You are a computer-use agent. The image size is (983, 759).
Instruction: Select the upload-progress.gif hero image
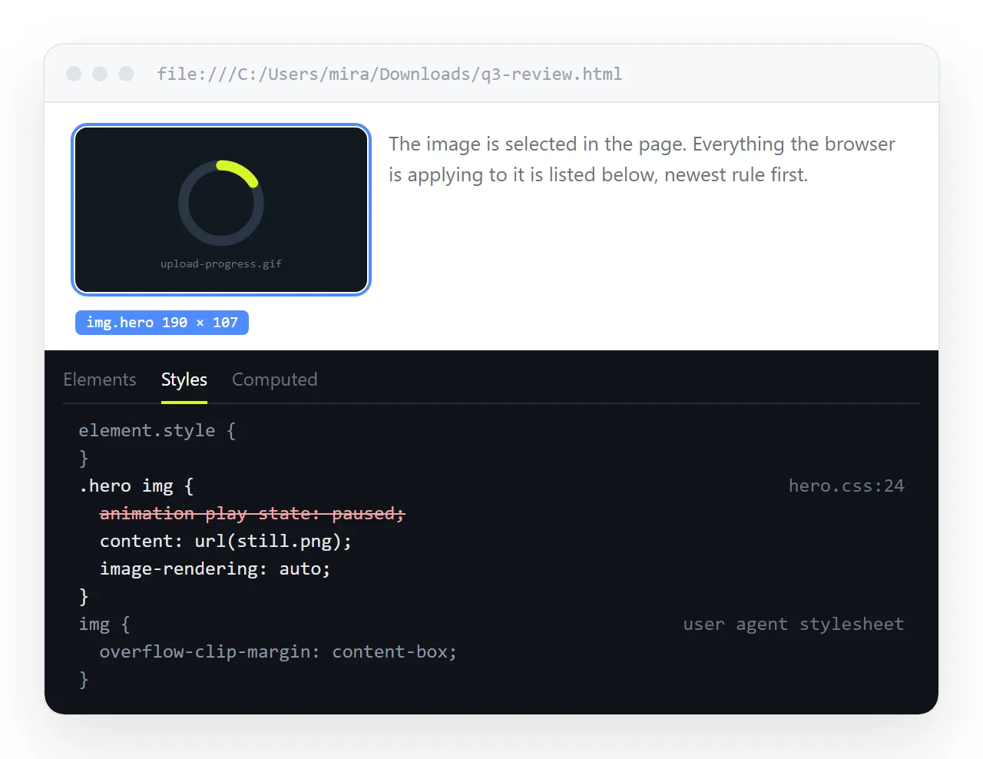coord(221,210)
